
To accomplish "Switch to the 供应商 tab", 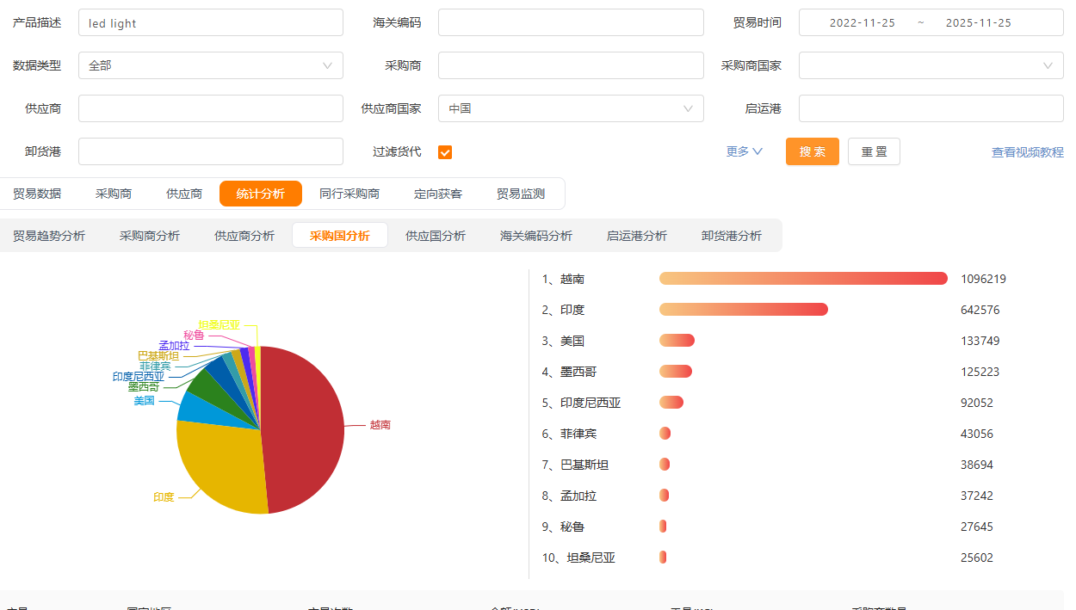I will pos(184,194).
